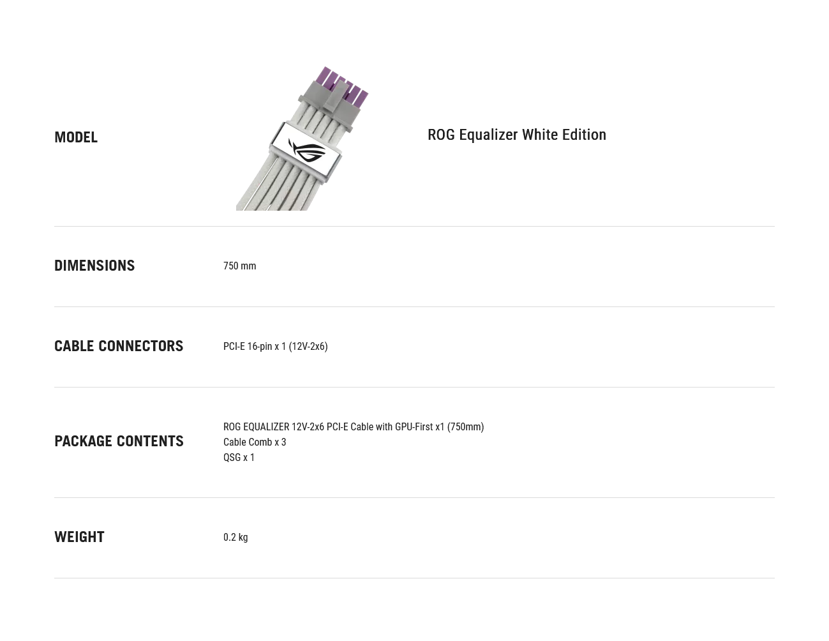Viewport: 829px width, 641px height.
Task: Click the (750mm) length in package contents
Action: click(465, 426)
